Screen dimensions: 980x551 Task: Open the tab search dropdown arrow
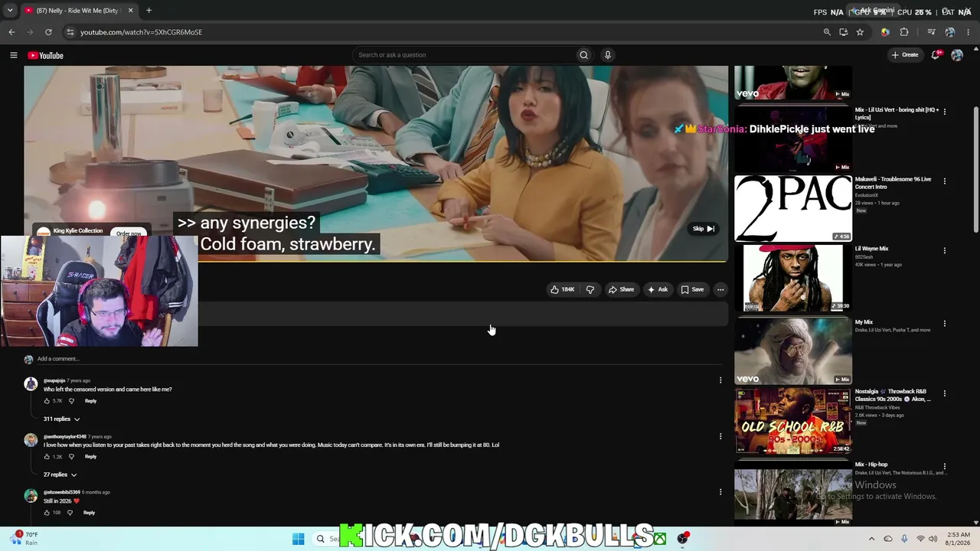coord(10,11)
